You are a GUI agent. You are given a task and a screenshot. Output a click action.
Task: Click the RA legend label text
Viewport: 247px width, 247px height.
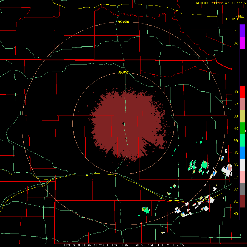pos(235,141)
